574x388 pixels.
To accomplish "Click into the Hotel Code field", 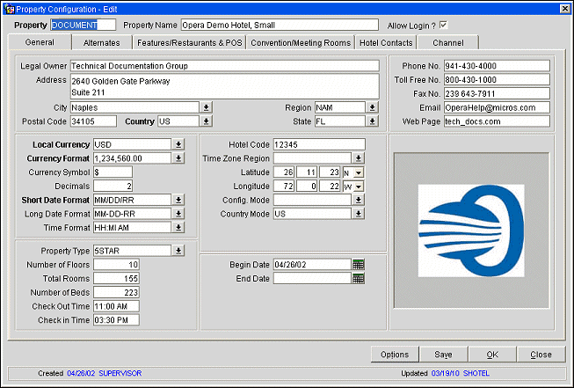I will (x=318, y=144).
